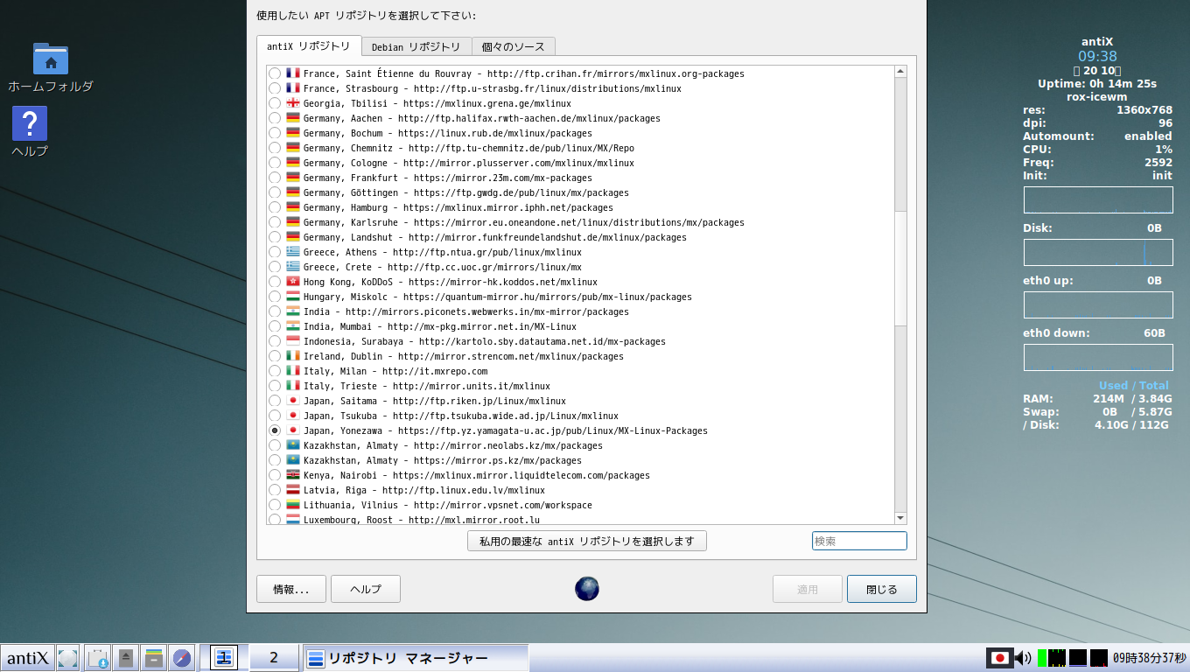The height and width of the screenshot is (672, 1190).
Task: Switch to the Debian リポジトリ tab
Action: tap(416, 47)
